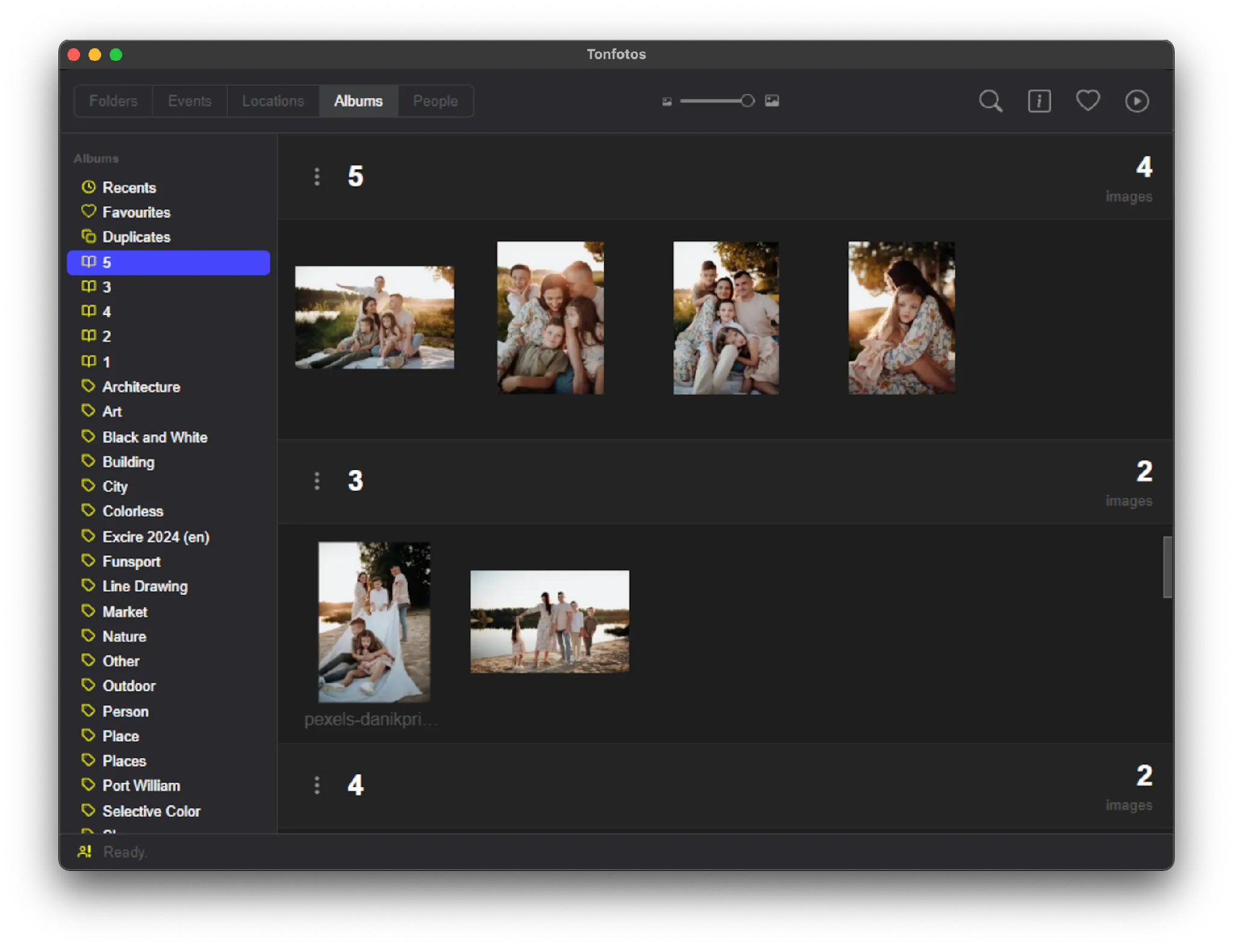Open the Port William tag
This screenshot has width=1233, height=948.
coord(169,786)
